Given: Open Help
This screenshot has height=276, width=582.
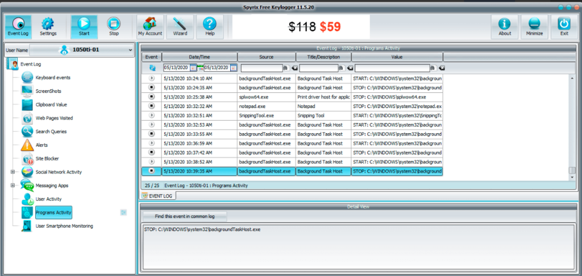Looking at the screenshot, I should (x=210, y=27).
